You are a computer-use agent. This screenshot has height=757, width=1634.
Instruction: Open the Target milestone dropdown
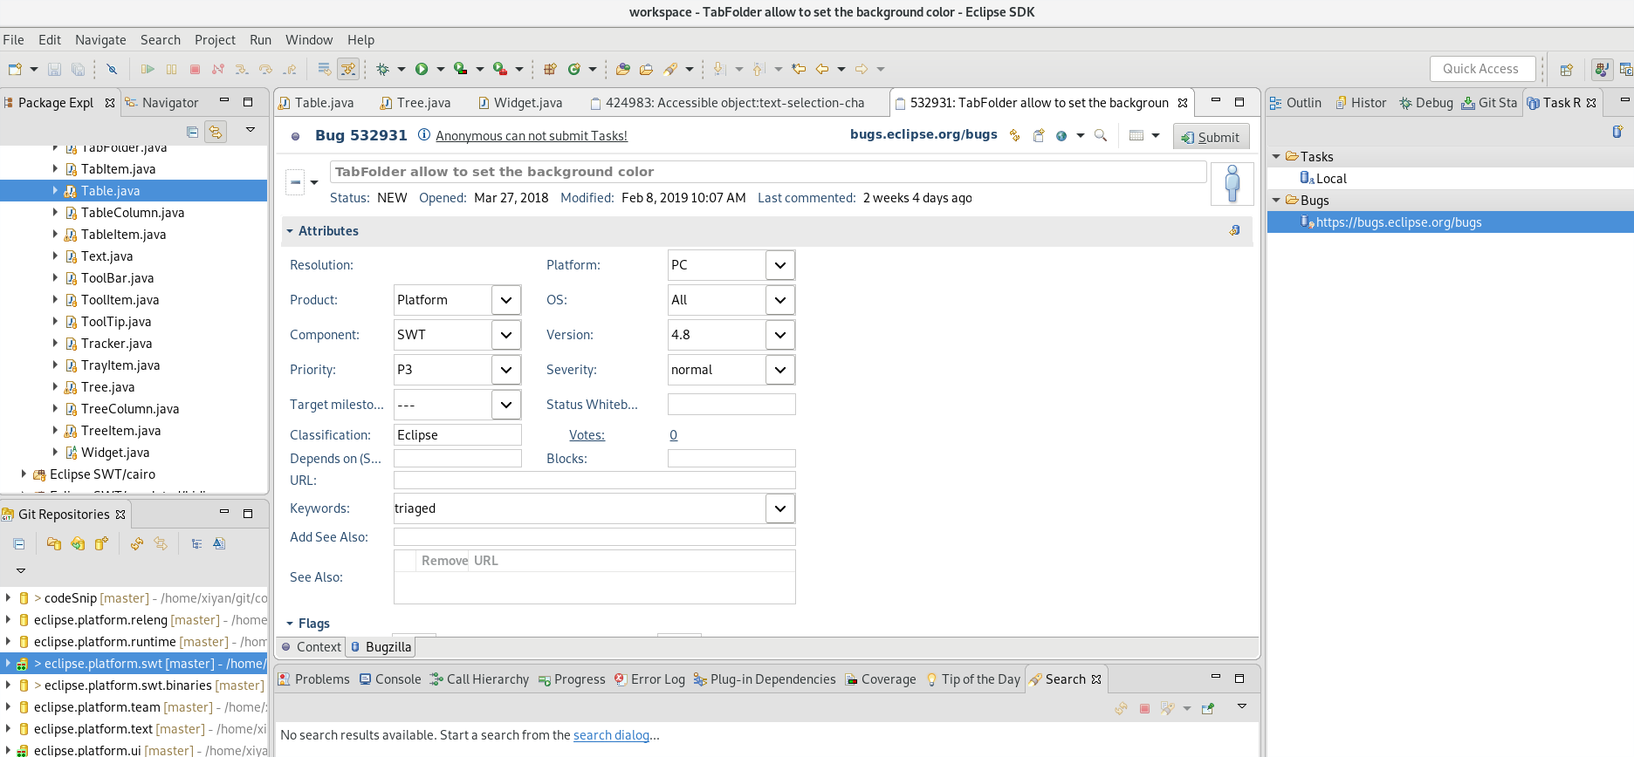[x=506, y=405]
